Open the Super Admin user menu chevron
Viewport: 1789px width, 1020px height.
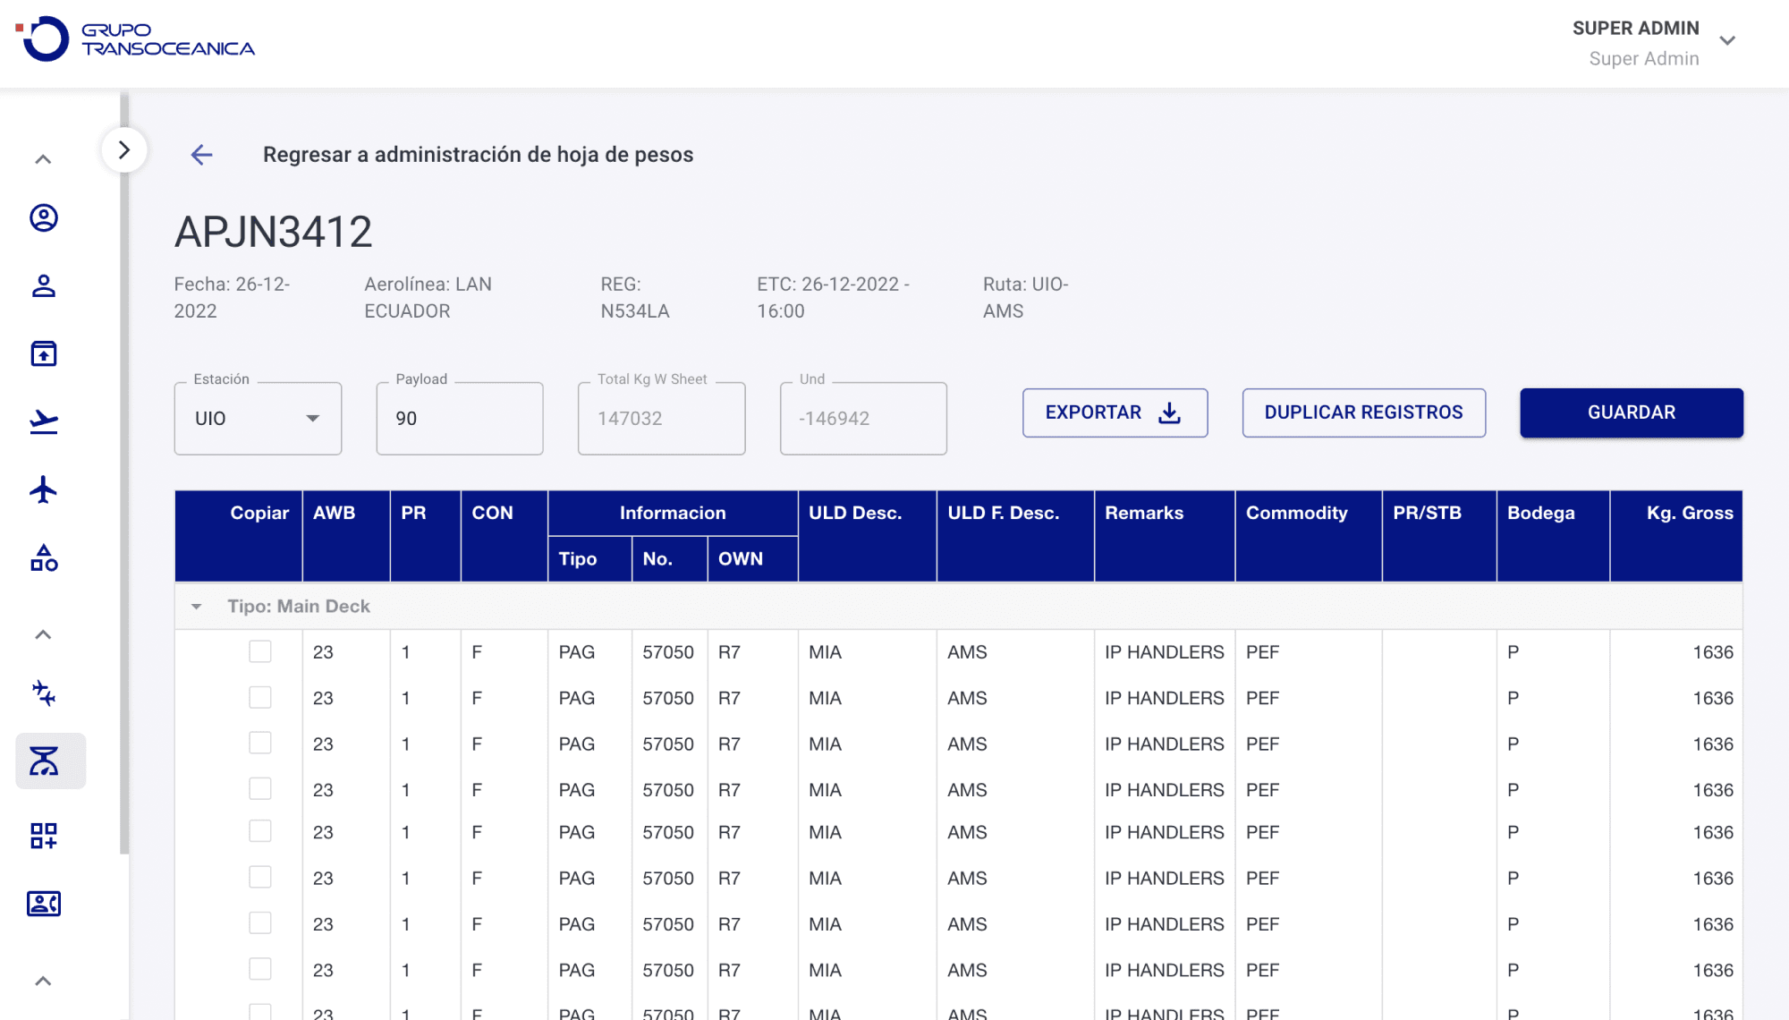1727,41
